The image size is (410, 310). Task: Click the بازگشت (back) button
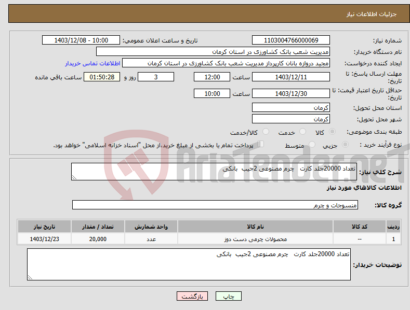pos(192,296)
